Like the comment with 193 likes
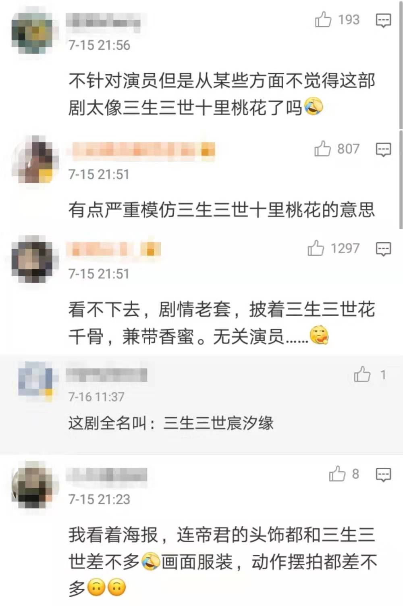Image resolution: width=403 pixels, height=606 pixels. [x=323, y=19]
